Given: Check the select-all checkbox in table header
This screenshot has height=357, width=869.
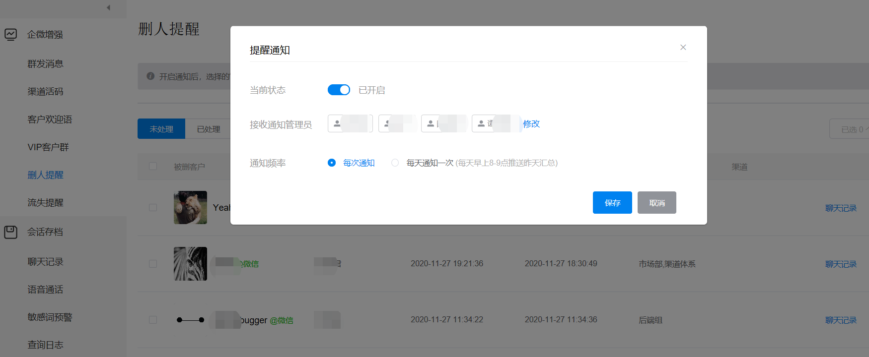Looking at the screenshot, I should [153, 166].
